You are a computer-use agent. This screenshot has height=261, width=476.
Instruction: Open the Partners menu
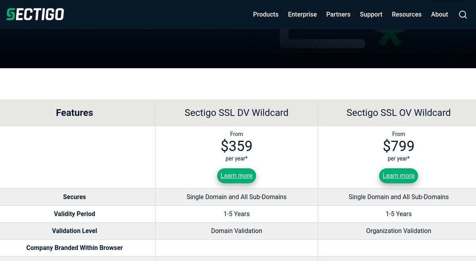[x=338, y=14]
